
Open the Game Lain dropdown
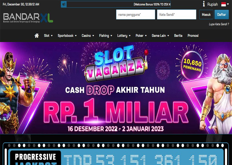pyautogui.click(x=160, y=36)
